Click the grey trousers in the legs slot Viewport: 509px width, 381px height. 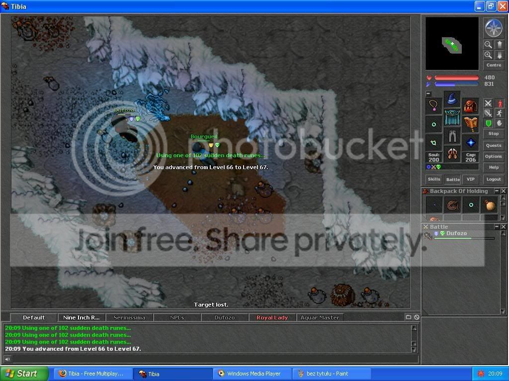coord(452,136)
